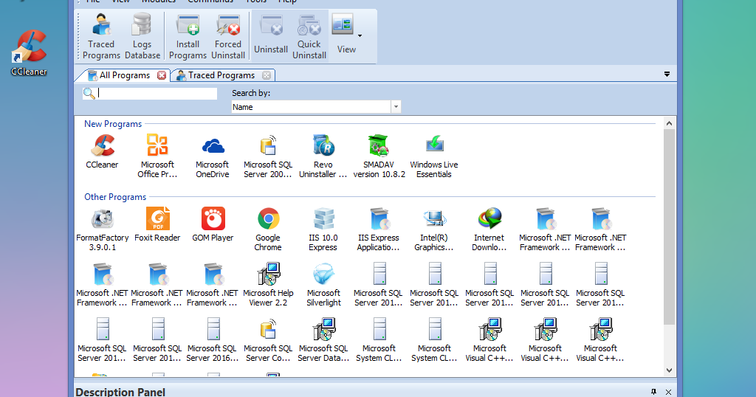Select Microsoft OneDrive icon
Viewport: 756px width, 397px height.
[213, 156]
